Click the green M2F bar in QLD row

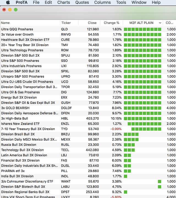(x=142, y=30)
